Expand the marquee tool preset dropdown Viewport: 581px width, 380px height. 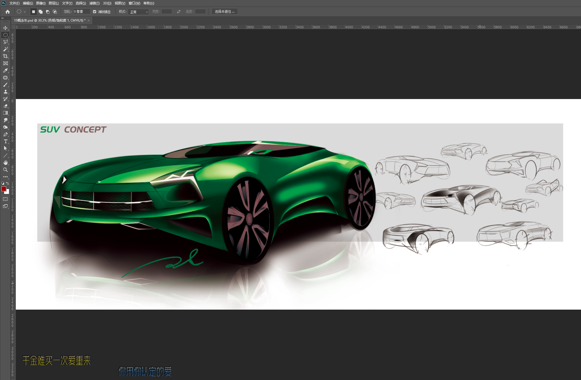pos(25,11)
